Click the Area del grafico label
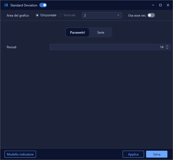This screenshot has width=173, height=160. click(x=18, y=15)
